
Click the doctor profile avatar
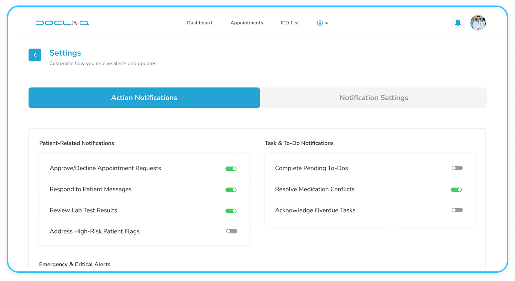(478, 23)
